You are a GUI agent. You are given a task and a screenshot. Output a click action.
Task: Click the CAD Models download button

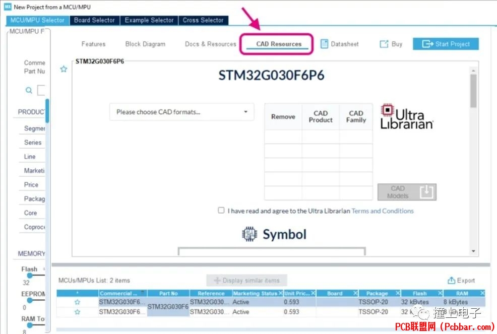click(407, 192)
